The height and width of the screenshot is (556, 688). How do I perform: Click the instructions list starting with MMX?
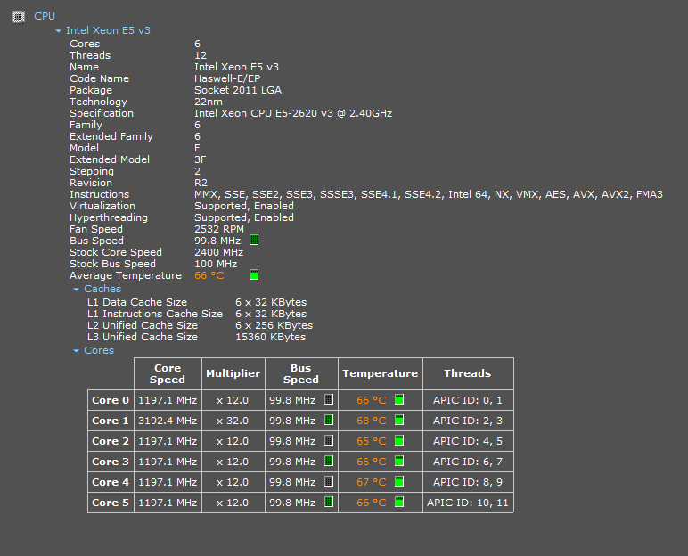pyautogui.click(x=429, y=194)
